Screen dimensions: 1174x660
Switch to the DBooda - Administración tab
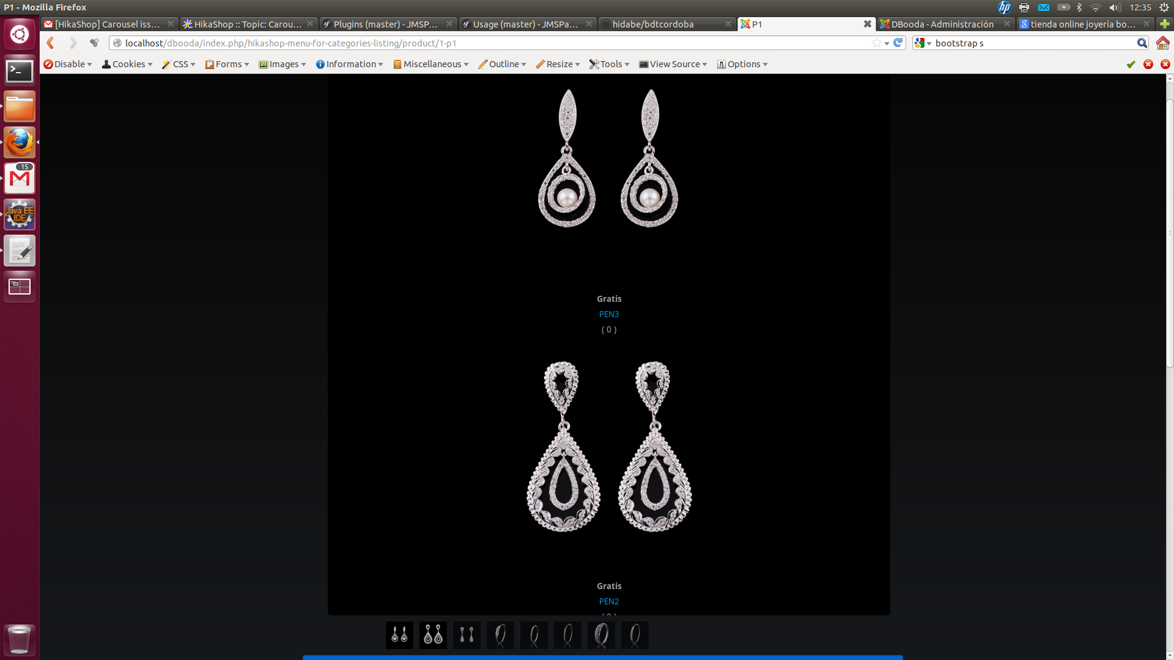tap(942, 24)
